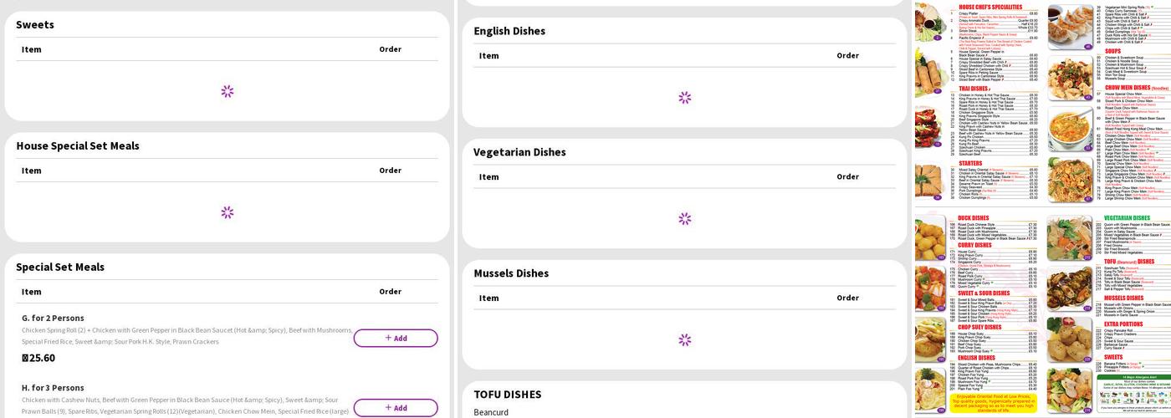Click the Special Set Meals heading
The height and width of the screenshot is (418, 1171).
pos(60,268)
